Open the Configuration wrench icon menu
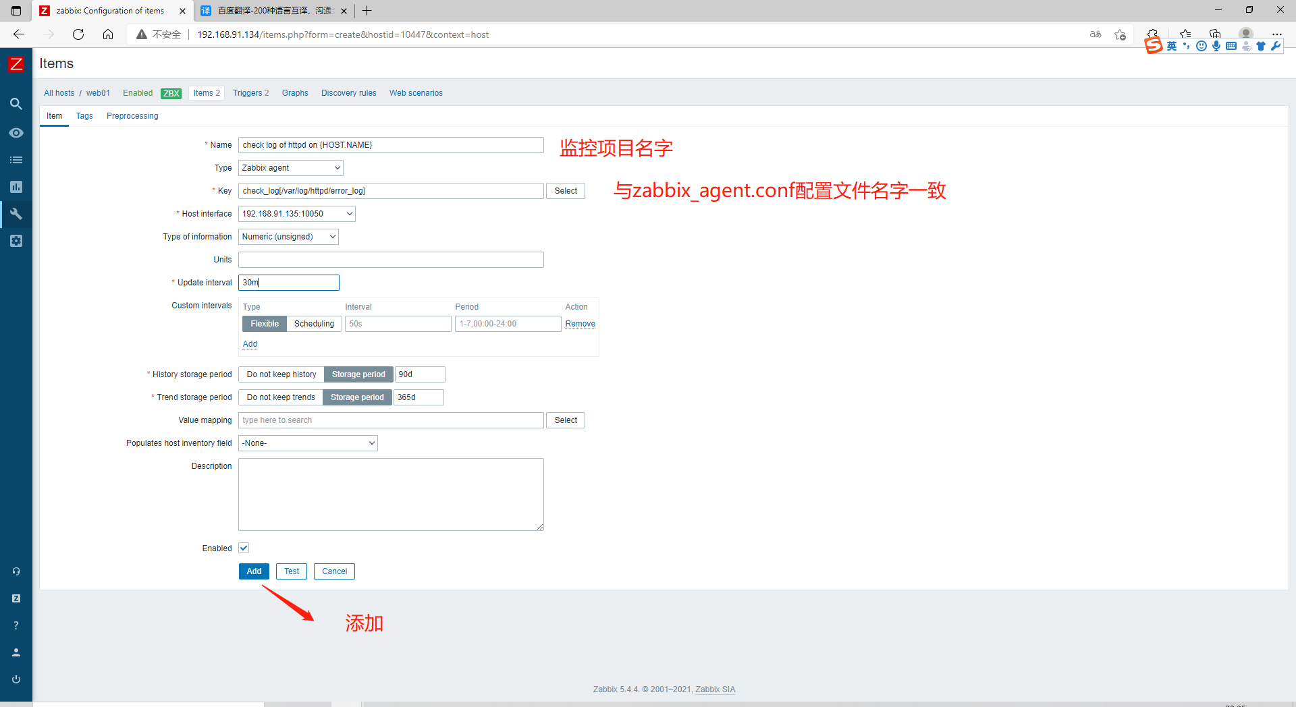Screen dimensions: 1296x707 (x=16, y=214)
